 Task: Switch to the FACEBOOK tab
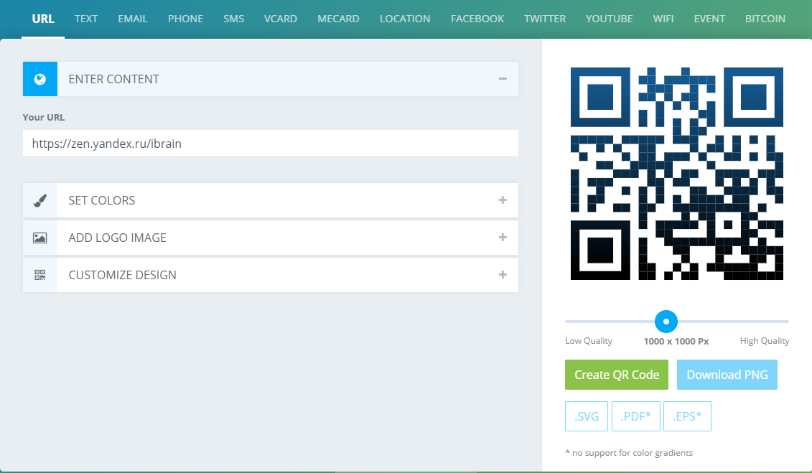[x=477, y=19]
